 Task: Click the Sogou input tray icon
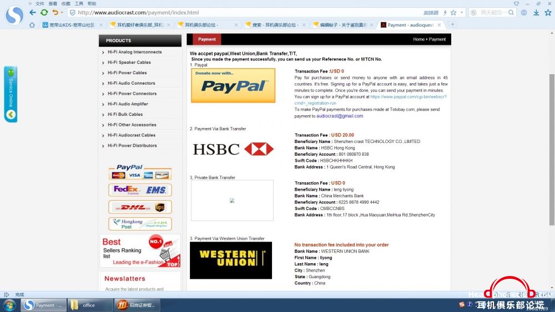click(462, 304)
